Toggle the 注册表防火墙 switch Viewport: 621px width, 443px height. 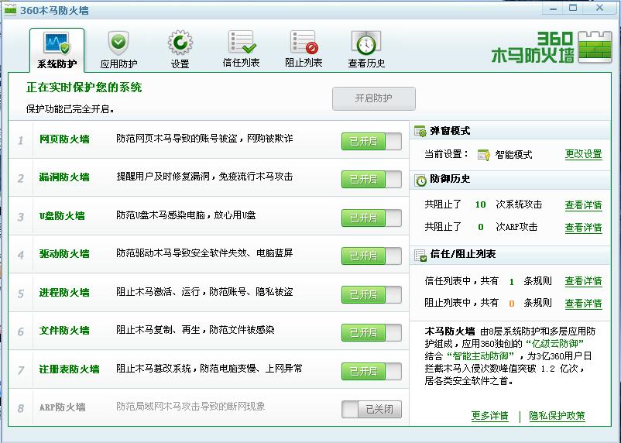(x=372, y=371)
